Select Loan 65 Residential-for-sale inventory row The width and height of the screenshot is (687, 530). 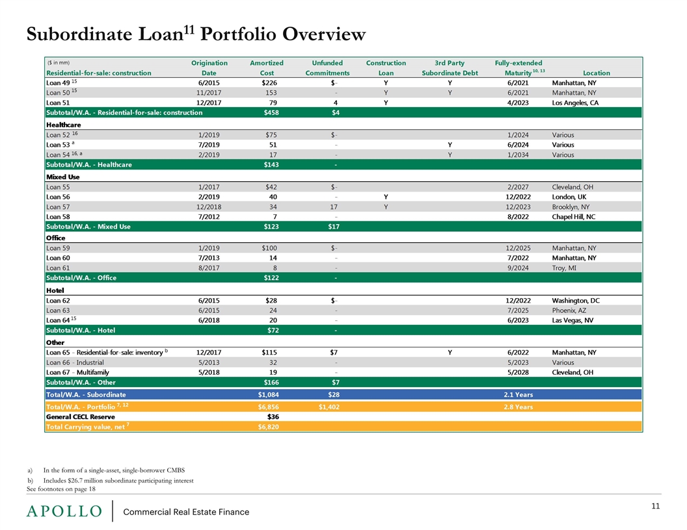click(x=343, y=353)
